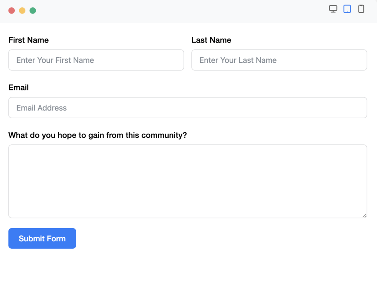Click the Email field label
377x288 pixels.
click(18, 87)
